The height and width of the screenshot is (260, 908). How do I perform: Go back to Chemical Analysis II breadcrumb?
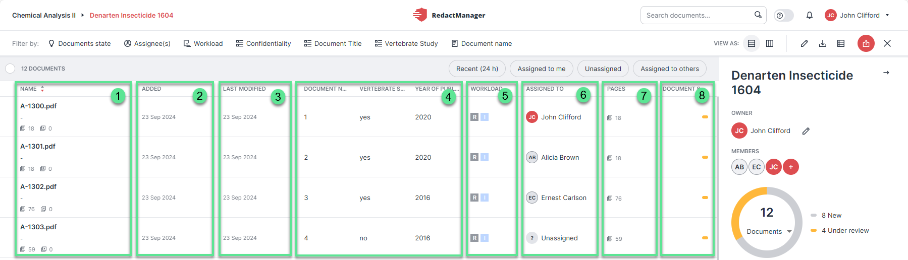click(44, 15)
